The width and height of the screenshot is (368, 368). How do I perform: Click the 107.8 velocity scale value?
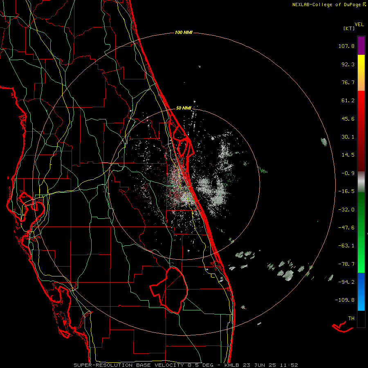click(x=346, y=46)
